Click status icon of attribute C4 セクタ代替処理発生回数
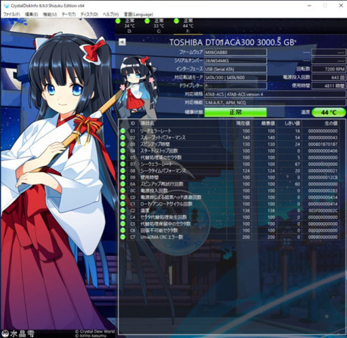This screenshot has width=347, height=338. (x=123, y=217)
